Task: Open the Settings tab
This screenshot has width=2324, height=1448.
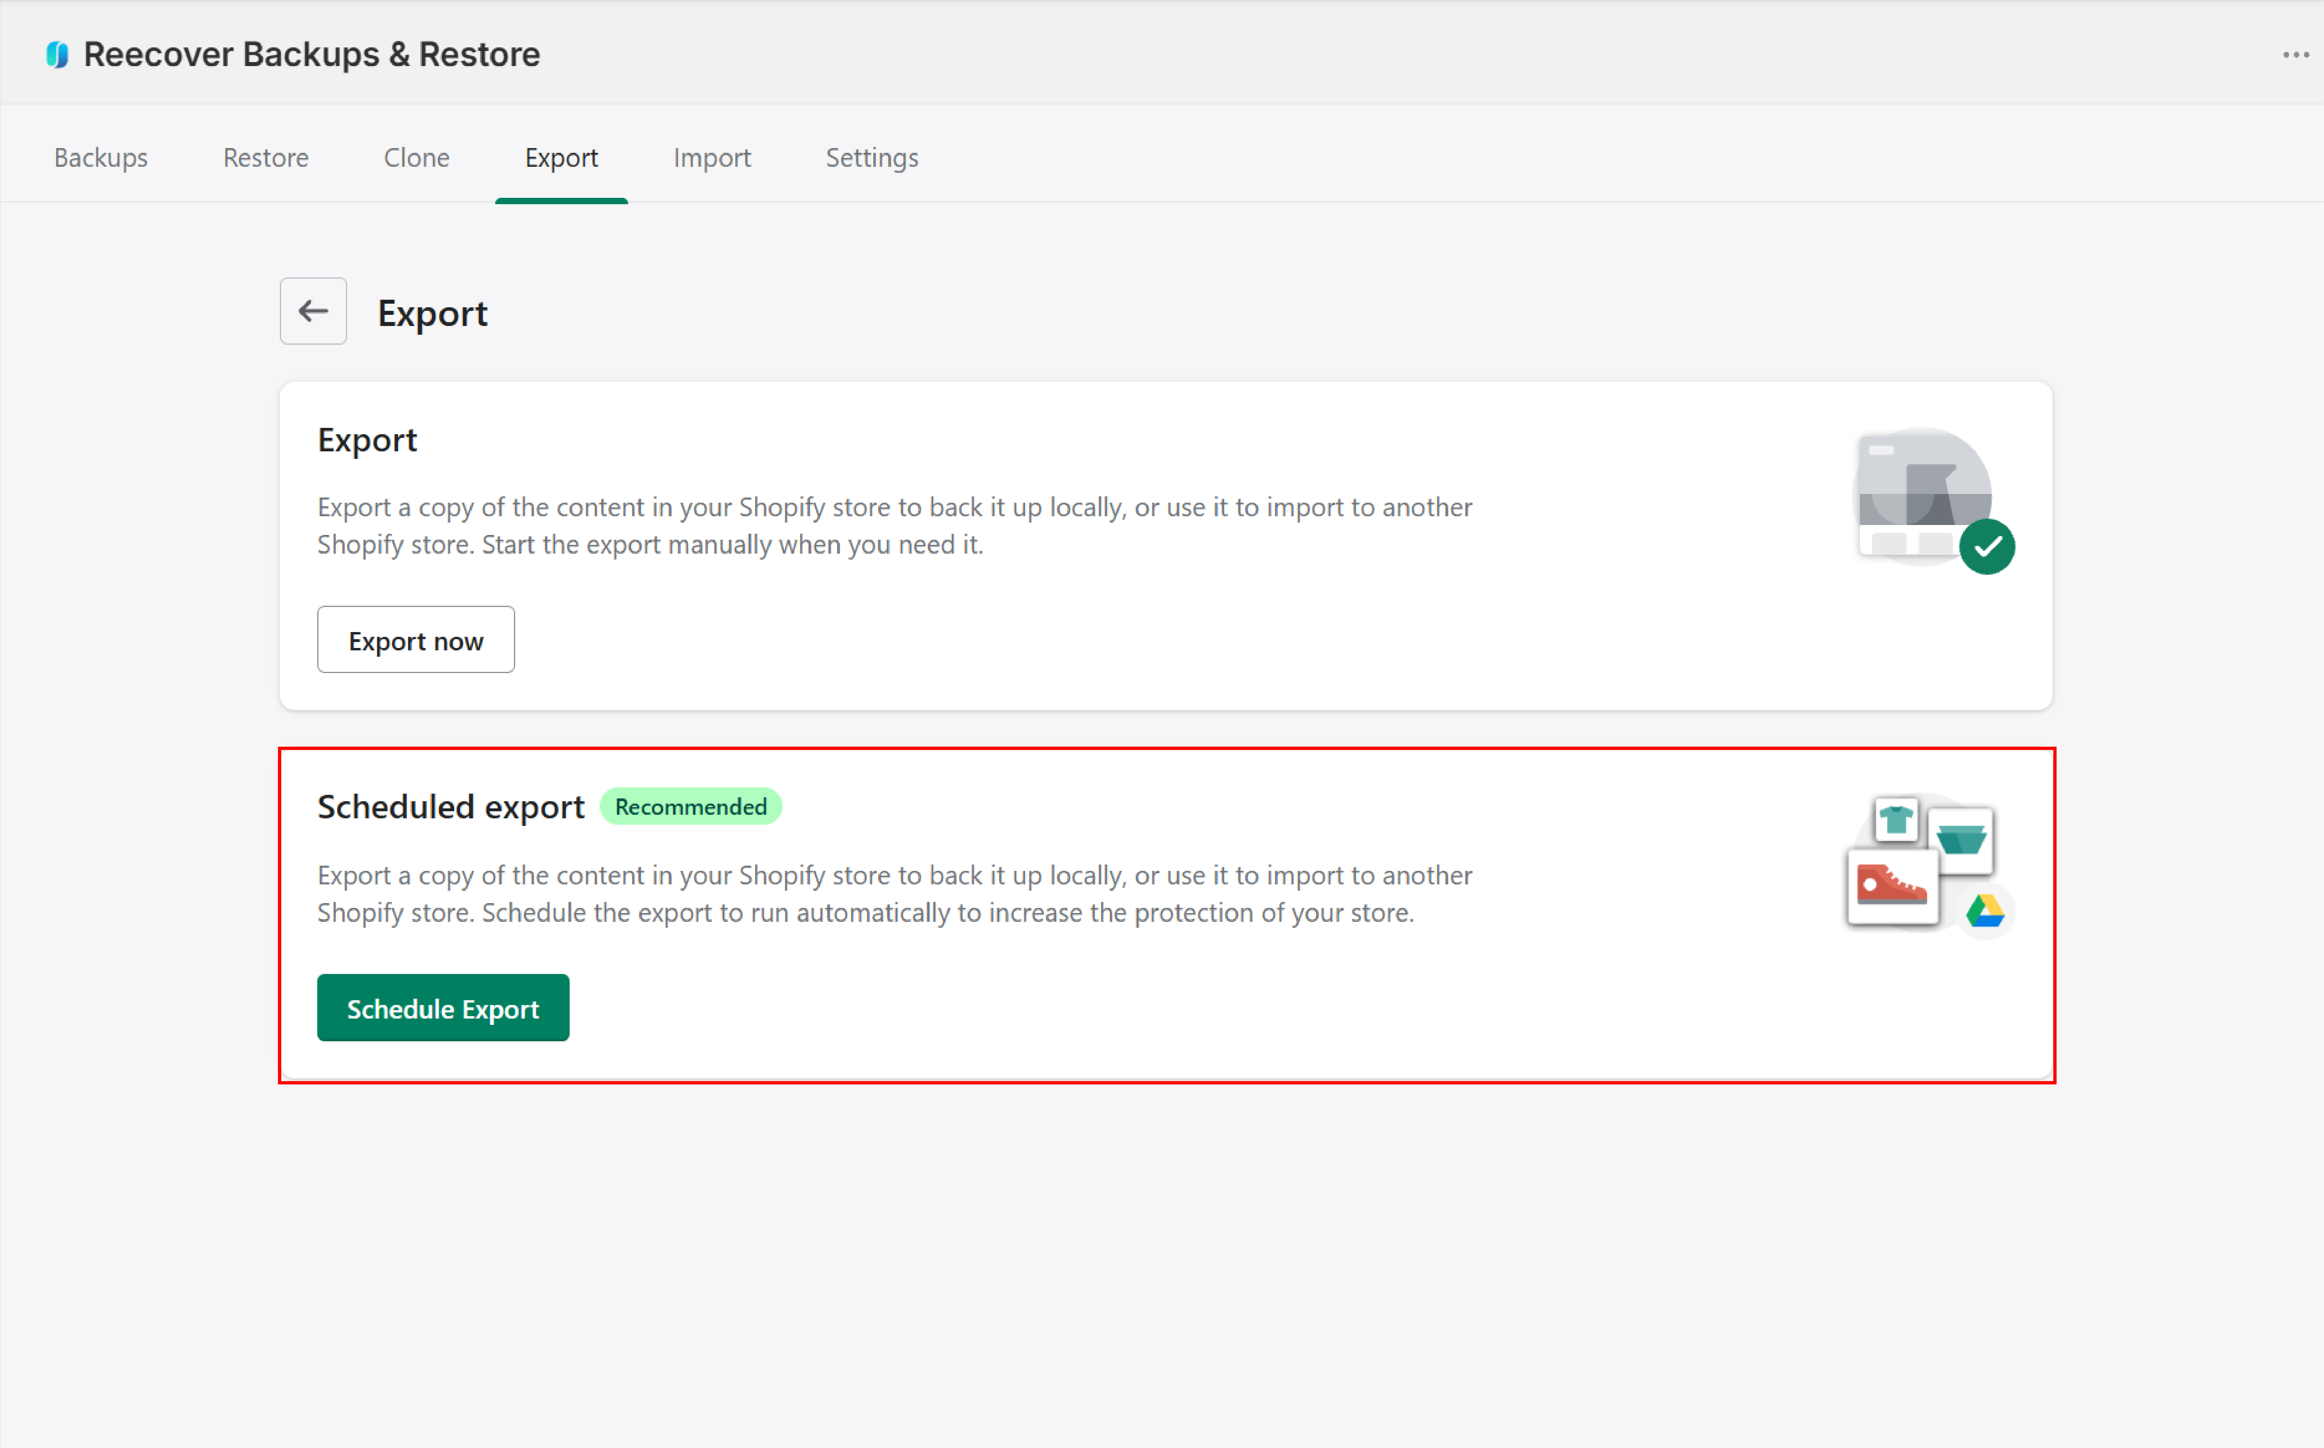Action: (x=871, y=157)
